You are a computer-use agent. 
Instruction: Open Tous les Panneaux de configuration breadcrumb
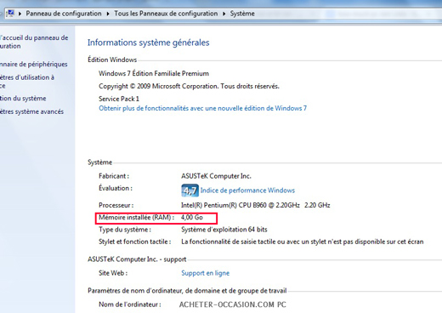[x=166, y=14]
